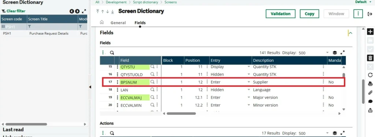Click the home icon beside General tab
This screenshot has height=137, width=375.
(102, 22)
